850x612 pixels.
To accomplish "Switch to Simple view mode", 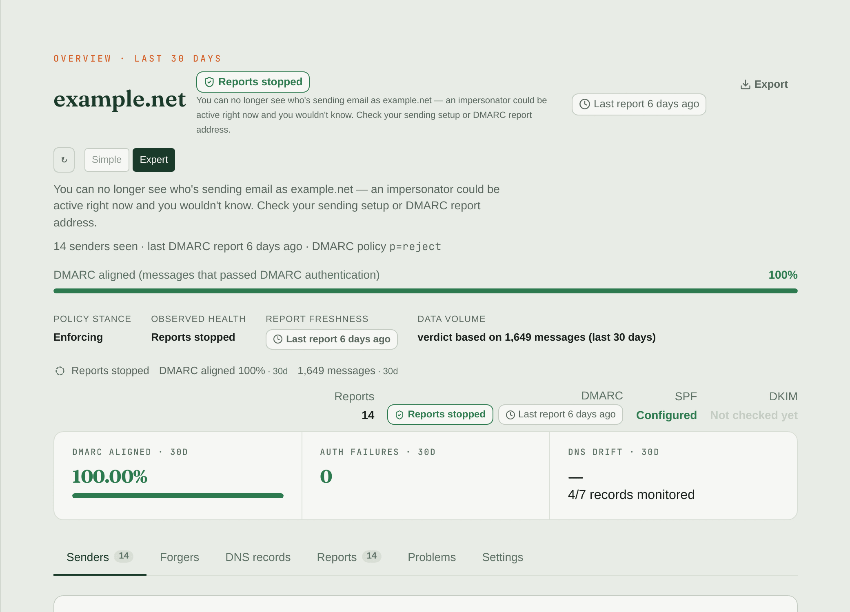I will click(107, 160).
